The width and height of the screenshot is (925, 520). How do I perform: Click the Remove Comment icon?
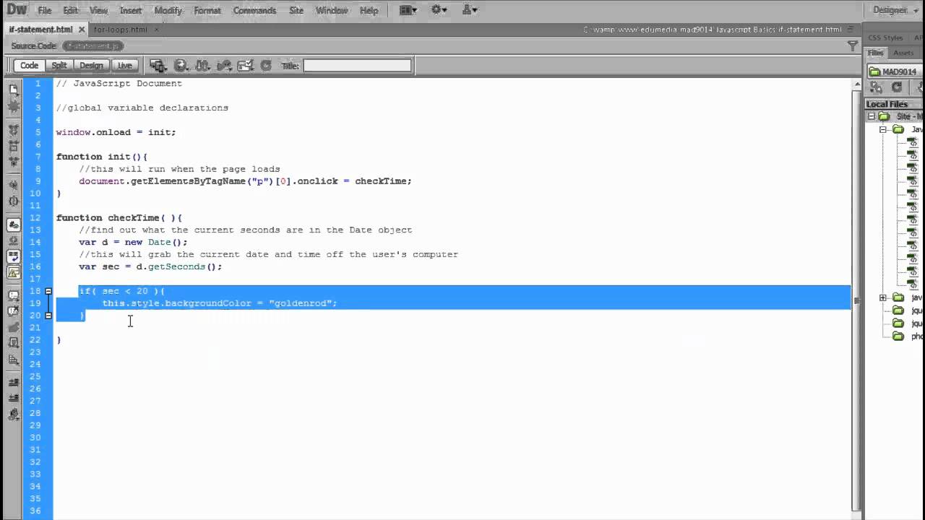pos(13,311)
